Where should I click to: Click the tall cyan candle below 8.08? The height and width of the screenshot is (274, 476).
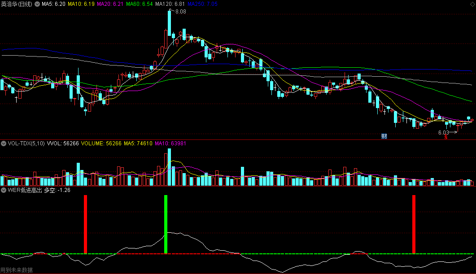click(x=170, y=23)
